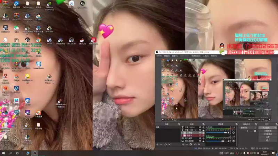Move source down in the Sources panel
278x156 pixels.
click(x=199, y=144)
